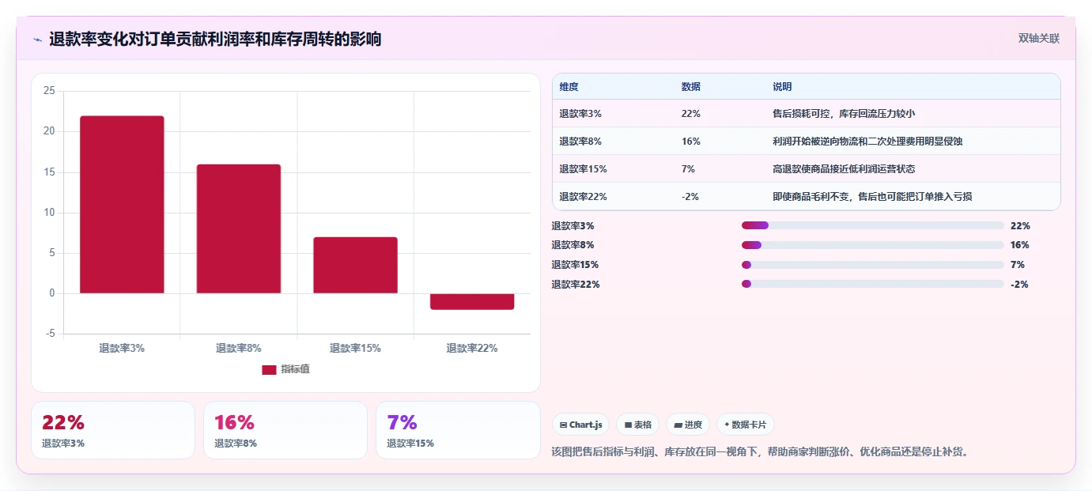This screenshot has height=491, width=1092.
Task: Click the 16% value in the table
Action: click(x=690, y=142)
